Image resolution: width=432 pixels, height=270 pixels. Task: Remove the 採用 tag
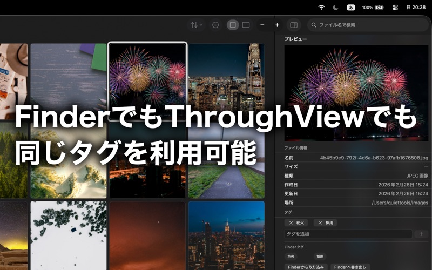tap(320, 222)
